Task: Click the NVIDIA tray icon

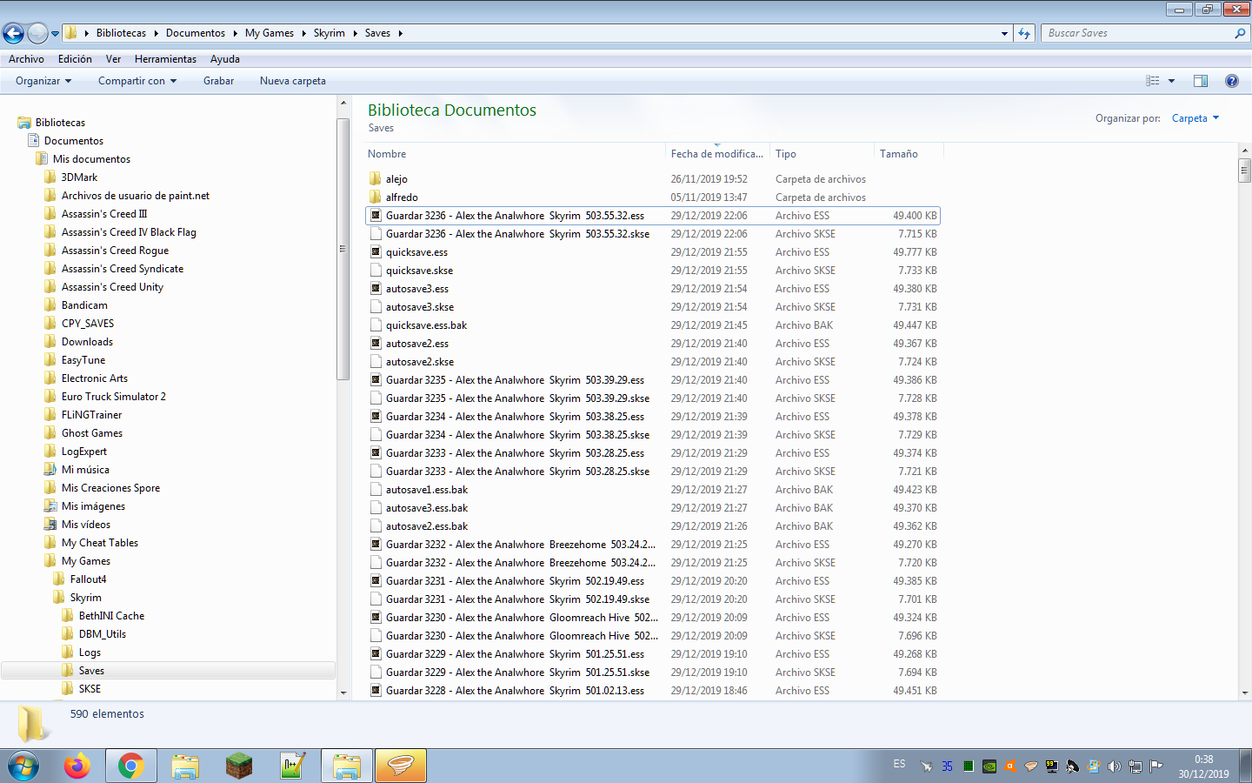Action: click(989, 766)
